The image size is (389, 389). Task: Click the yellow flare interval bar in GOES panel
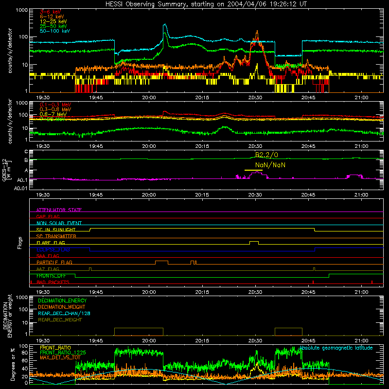[x=253, y=170]
